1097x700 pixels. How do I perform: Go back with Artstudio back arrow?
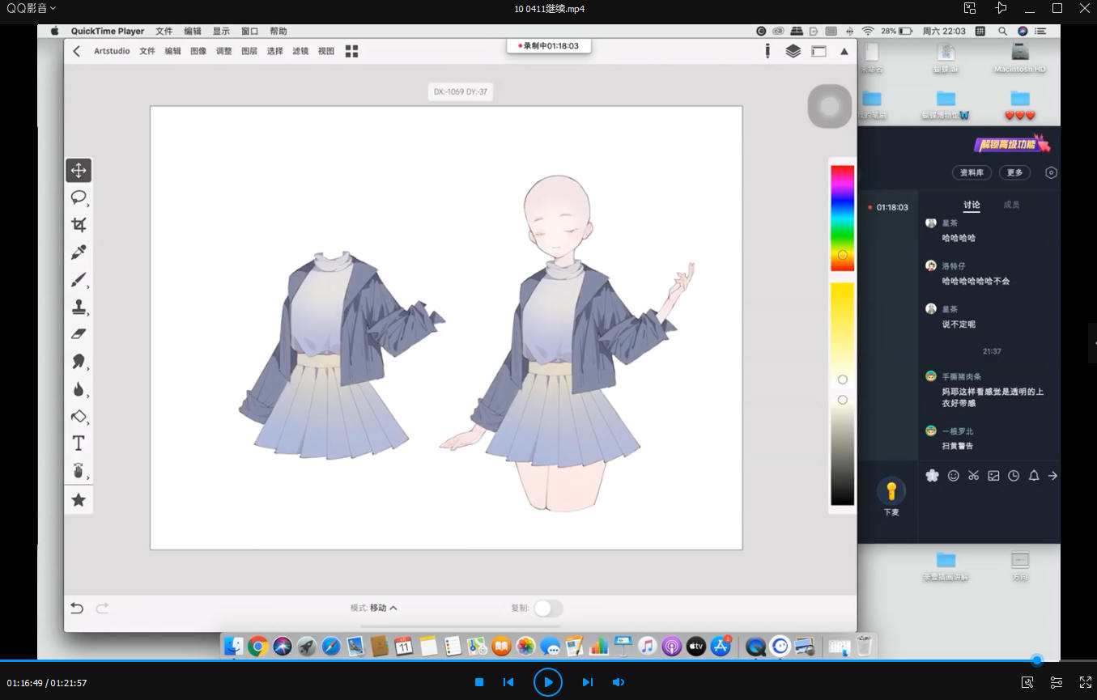pos(77,51)
